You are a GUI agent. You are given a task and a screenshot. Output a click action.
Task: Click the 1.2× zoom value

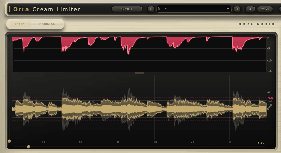261,143
